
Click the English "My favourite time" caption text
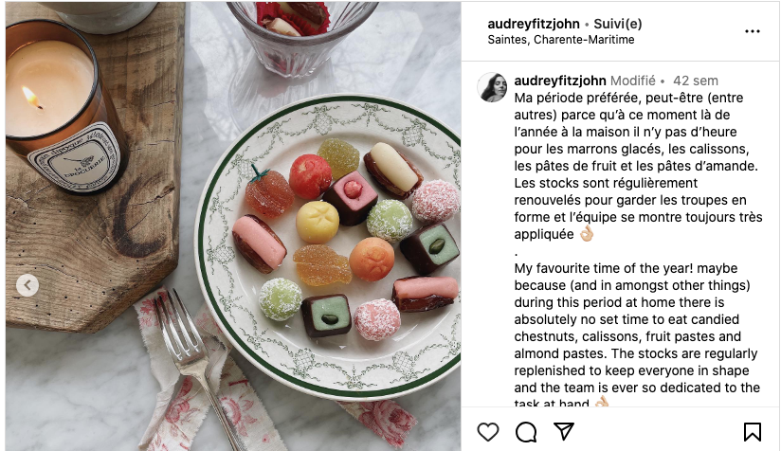(637, 336)
